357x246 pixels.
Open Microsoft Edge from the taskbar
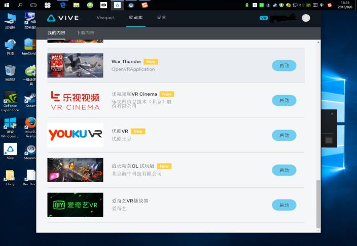point(63,5)
